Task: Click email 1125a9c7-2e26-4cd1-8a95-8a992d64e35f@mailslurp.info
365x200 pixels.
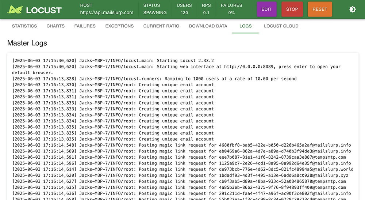Action: click(285, 163)
